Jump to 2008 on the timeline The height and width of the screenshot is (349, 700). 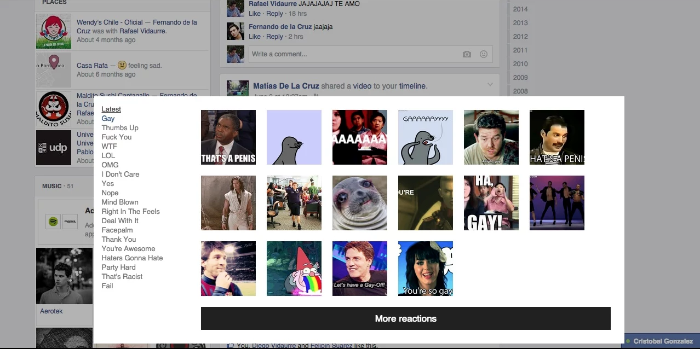pos(520,91)
